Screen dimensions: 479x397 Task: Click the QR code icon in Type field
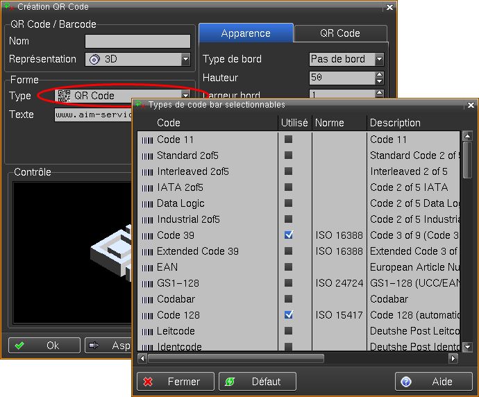[x=64, y=96]
